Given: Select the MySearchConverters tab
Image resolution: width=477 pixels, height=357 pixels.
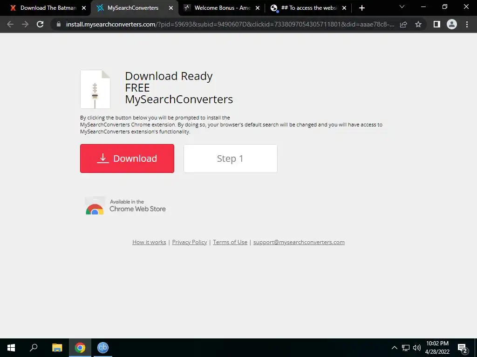Looking at the screenshot, I should 133,8.
